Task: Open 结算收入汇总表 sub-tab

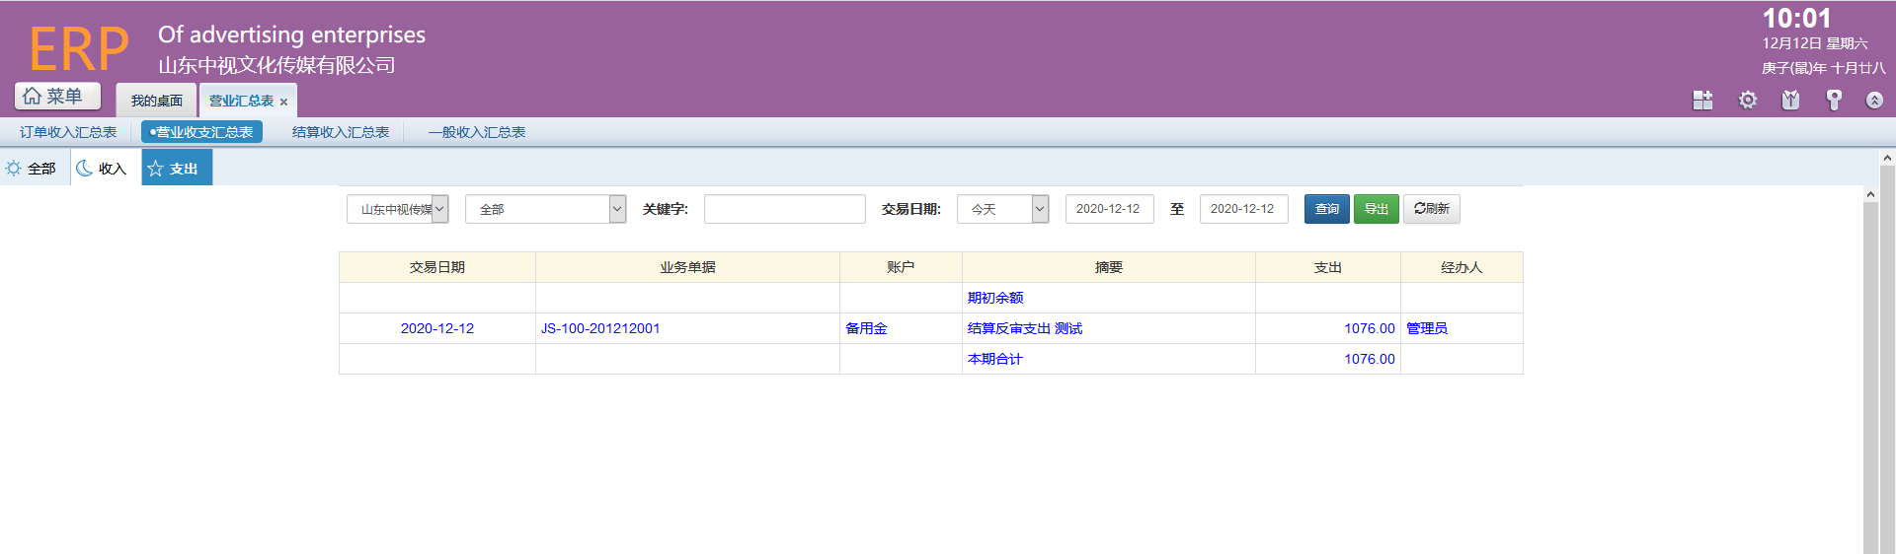Action: point(341,132)
